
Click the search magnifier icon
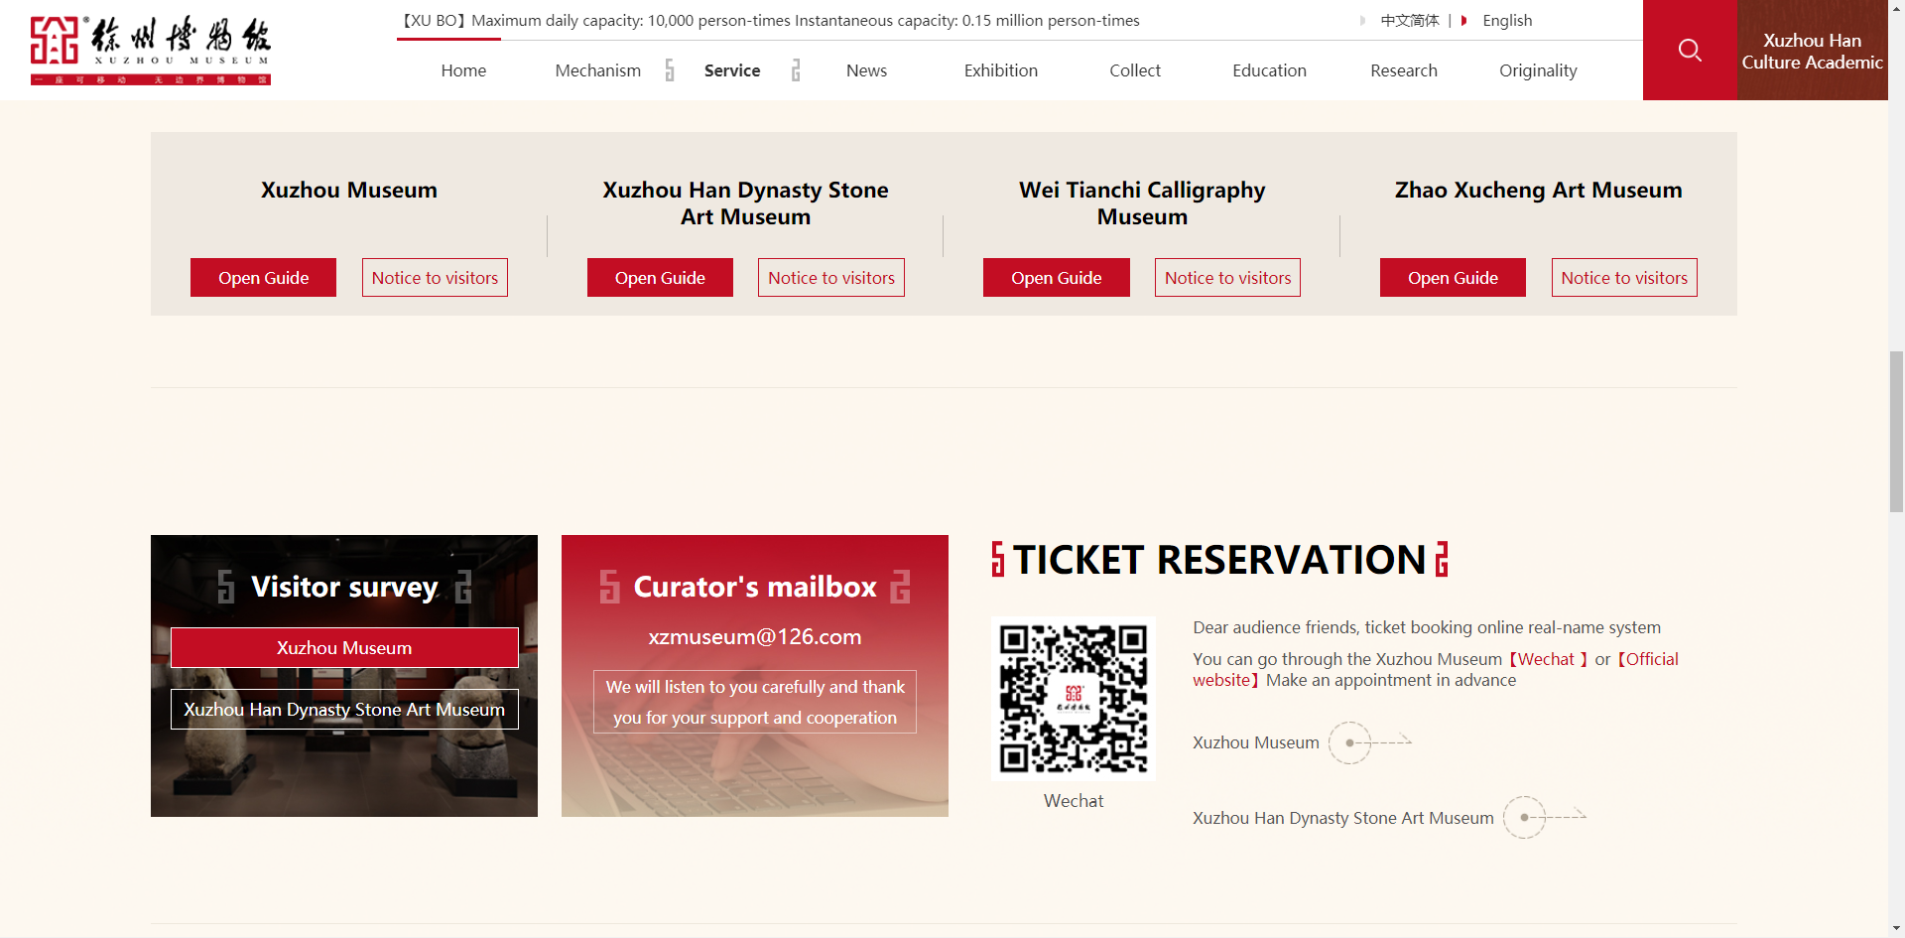1690,50
